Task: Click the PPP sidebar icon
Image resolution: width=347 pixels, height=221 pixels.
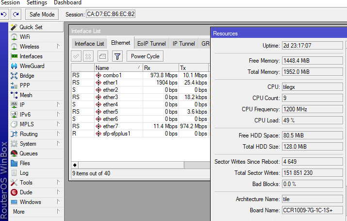Action: 14,85
